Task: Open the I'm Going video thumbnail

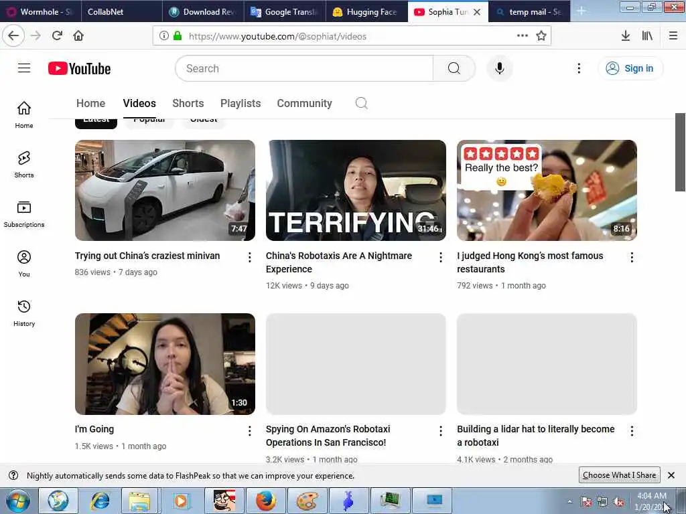Action: coord(165,363)
